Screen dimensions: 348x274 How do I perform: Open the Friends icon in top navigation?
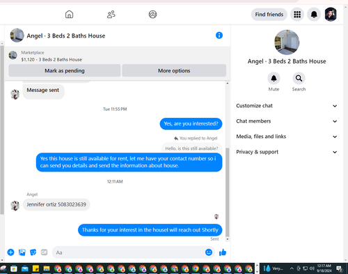(x=111, y=15)
